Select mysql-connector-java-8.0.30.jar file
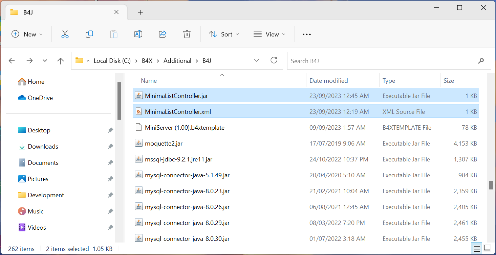 (306, 239)
